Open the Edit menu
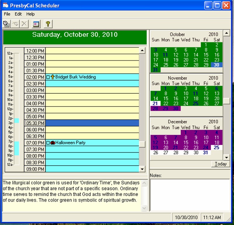 (18, 14)
